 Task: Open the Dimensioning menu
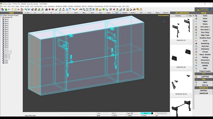point(99,6)
